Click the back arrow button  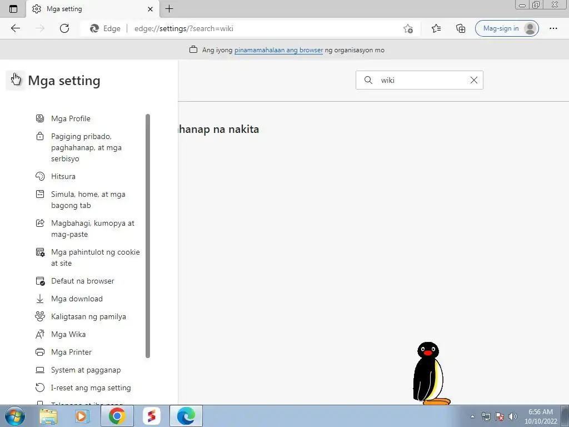click(15, 28)
